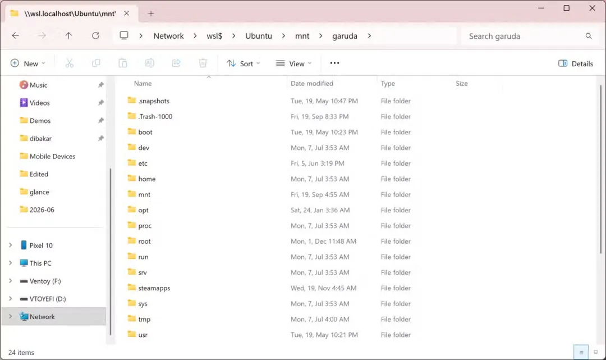The height and width of the screenshot is (360, 606).
Task: Open the New item dropdown
Action: click(28, 63)
